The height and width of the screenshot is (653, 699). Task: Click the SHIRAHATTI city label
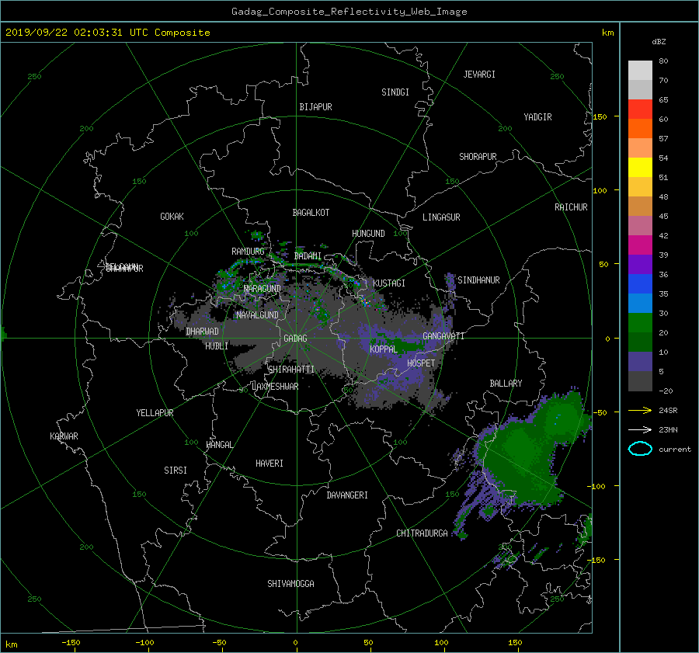291,369
